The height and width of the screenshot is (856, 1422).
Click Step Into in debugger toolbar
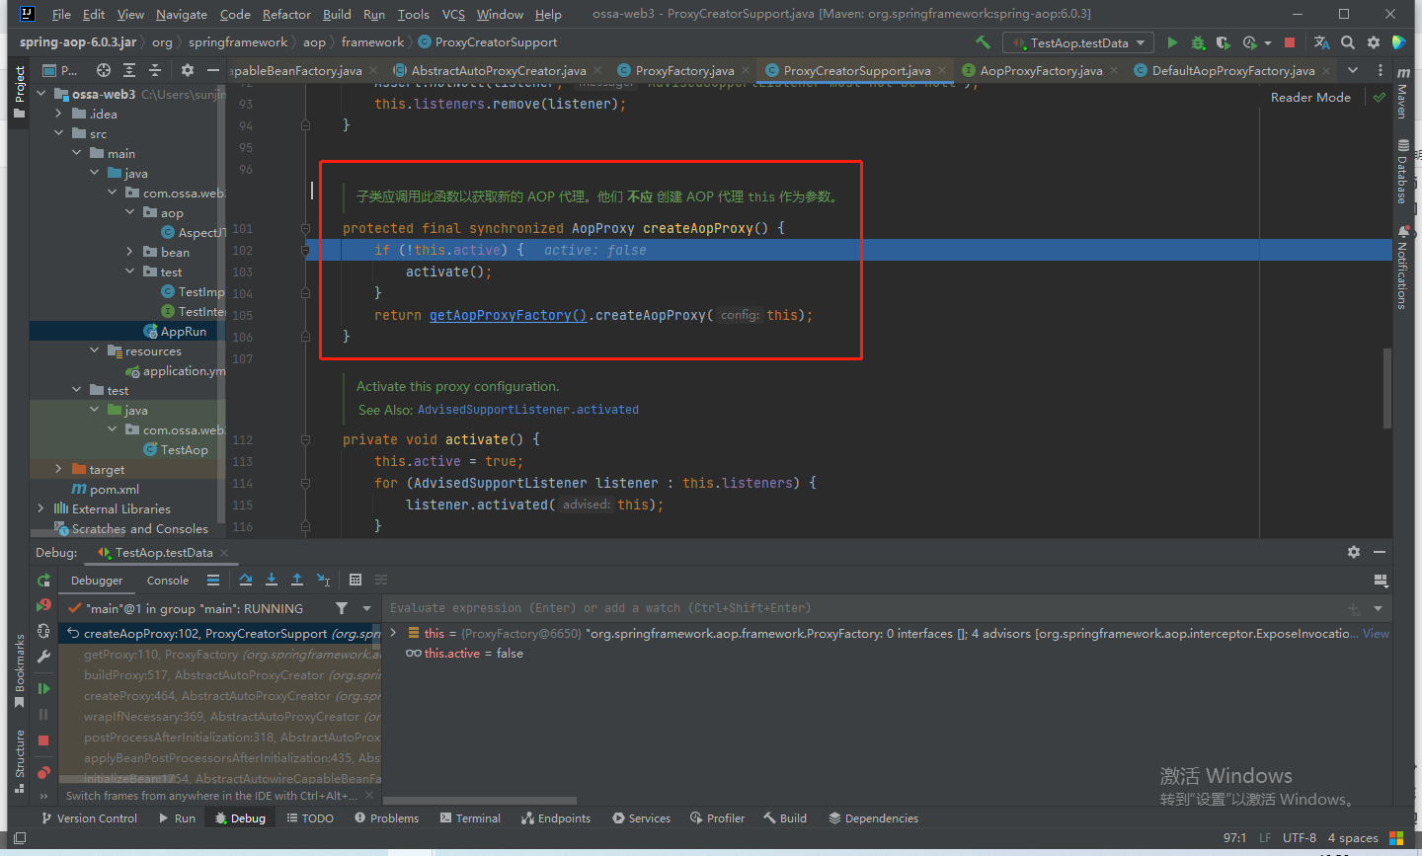coord(272,581)
